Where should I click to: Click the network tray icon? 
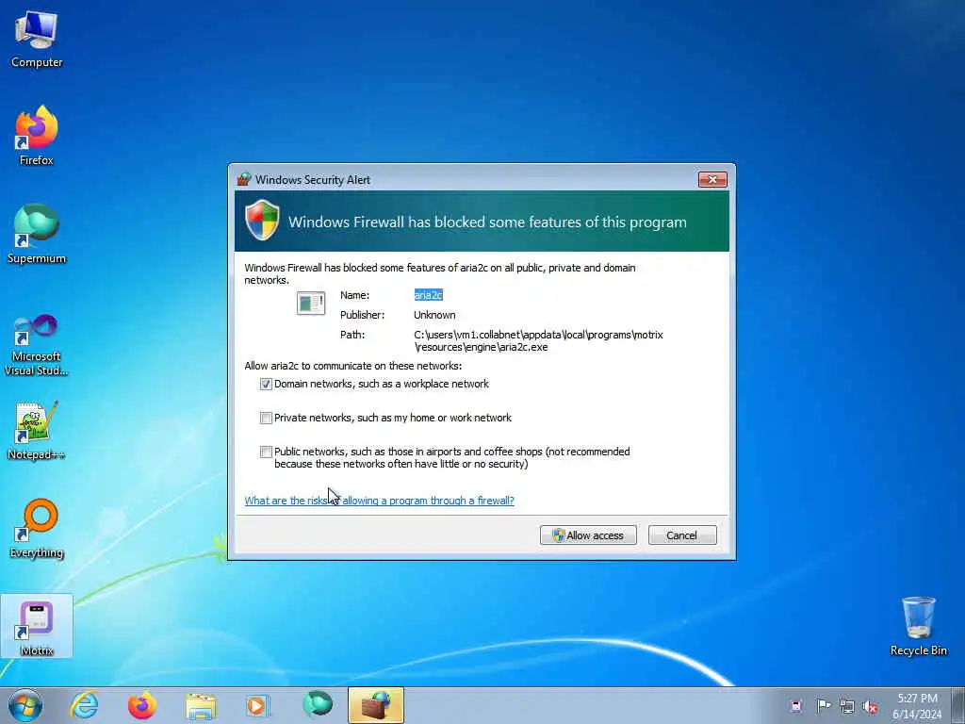(847, 706)
